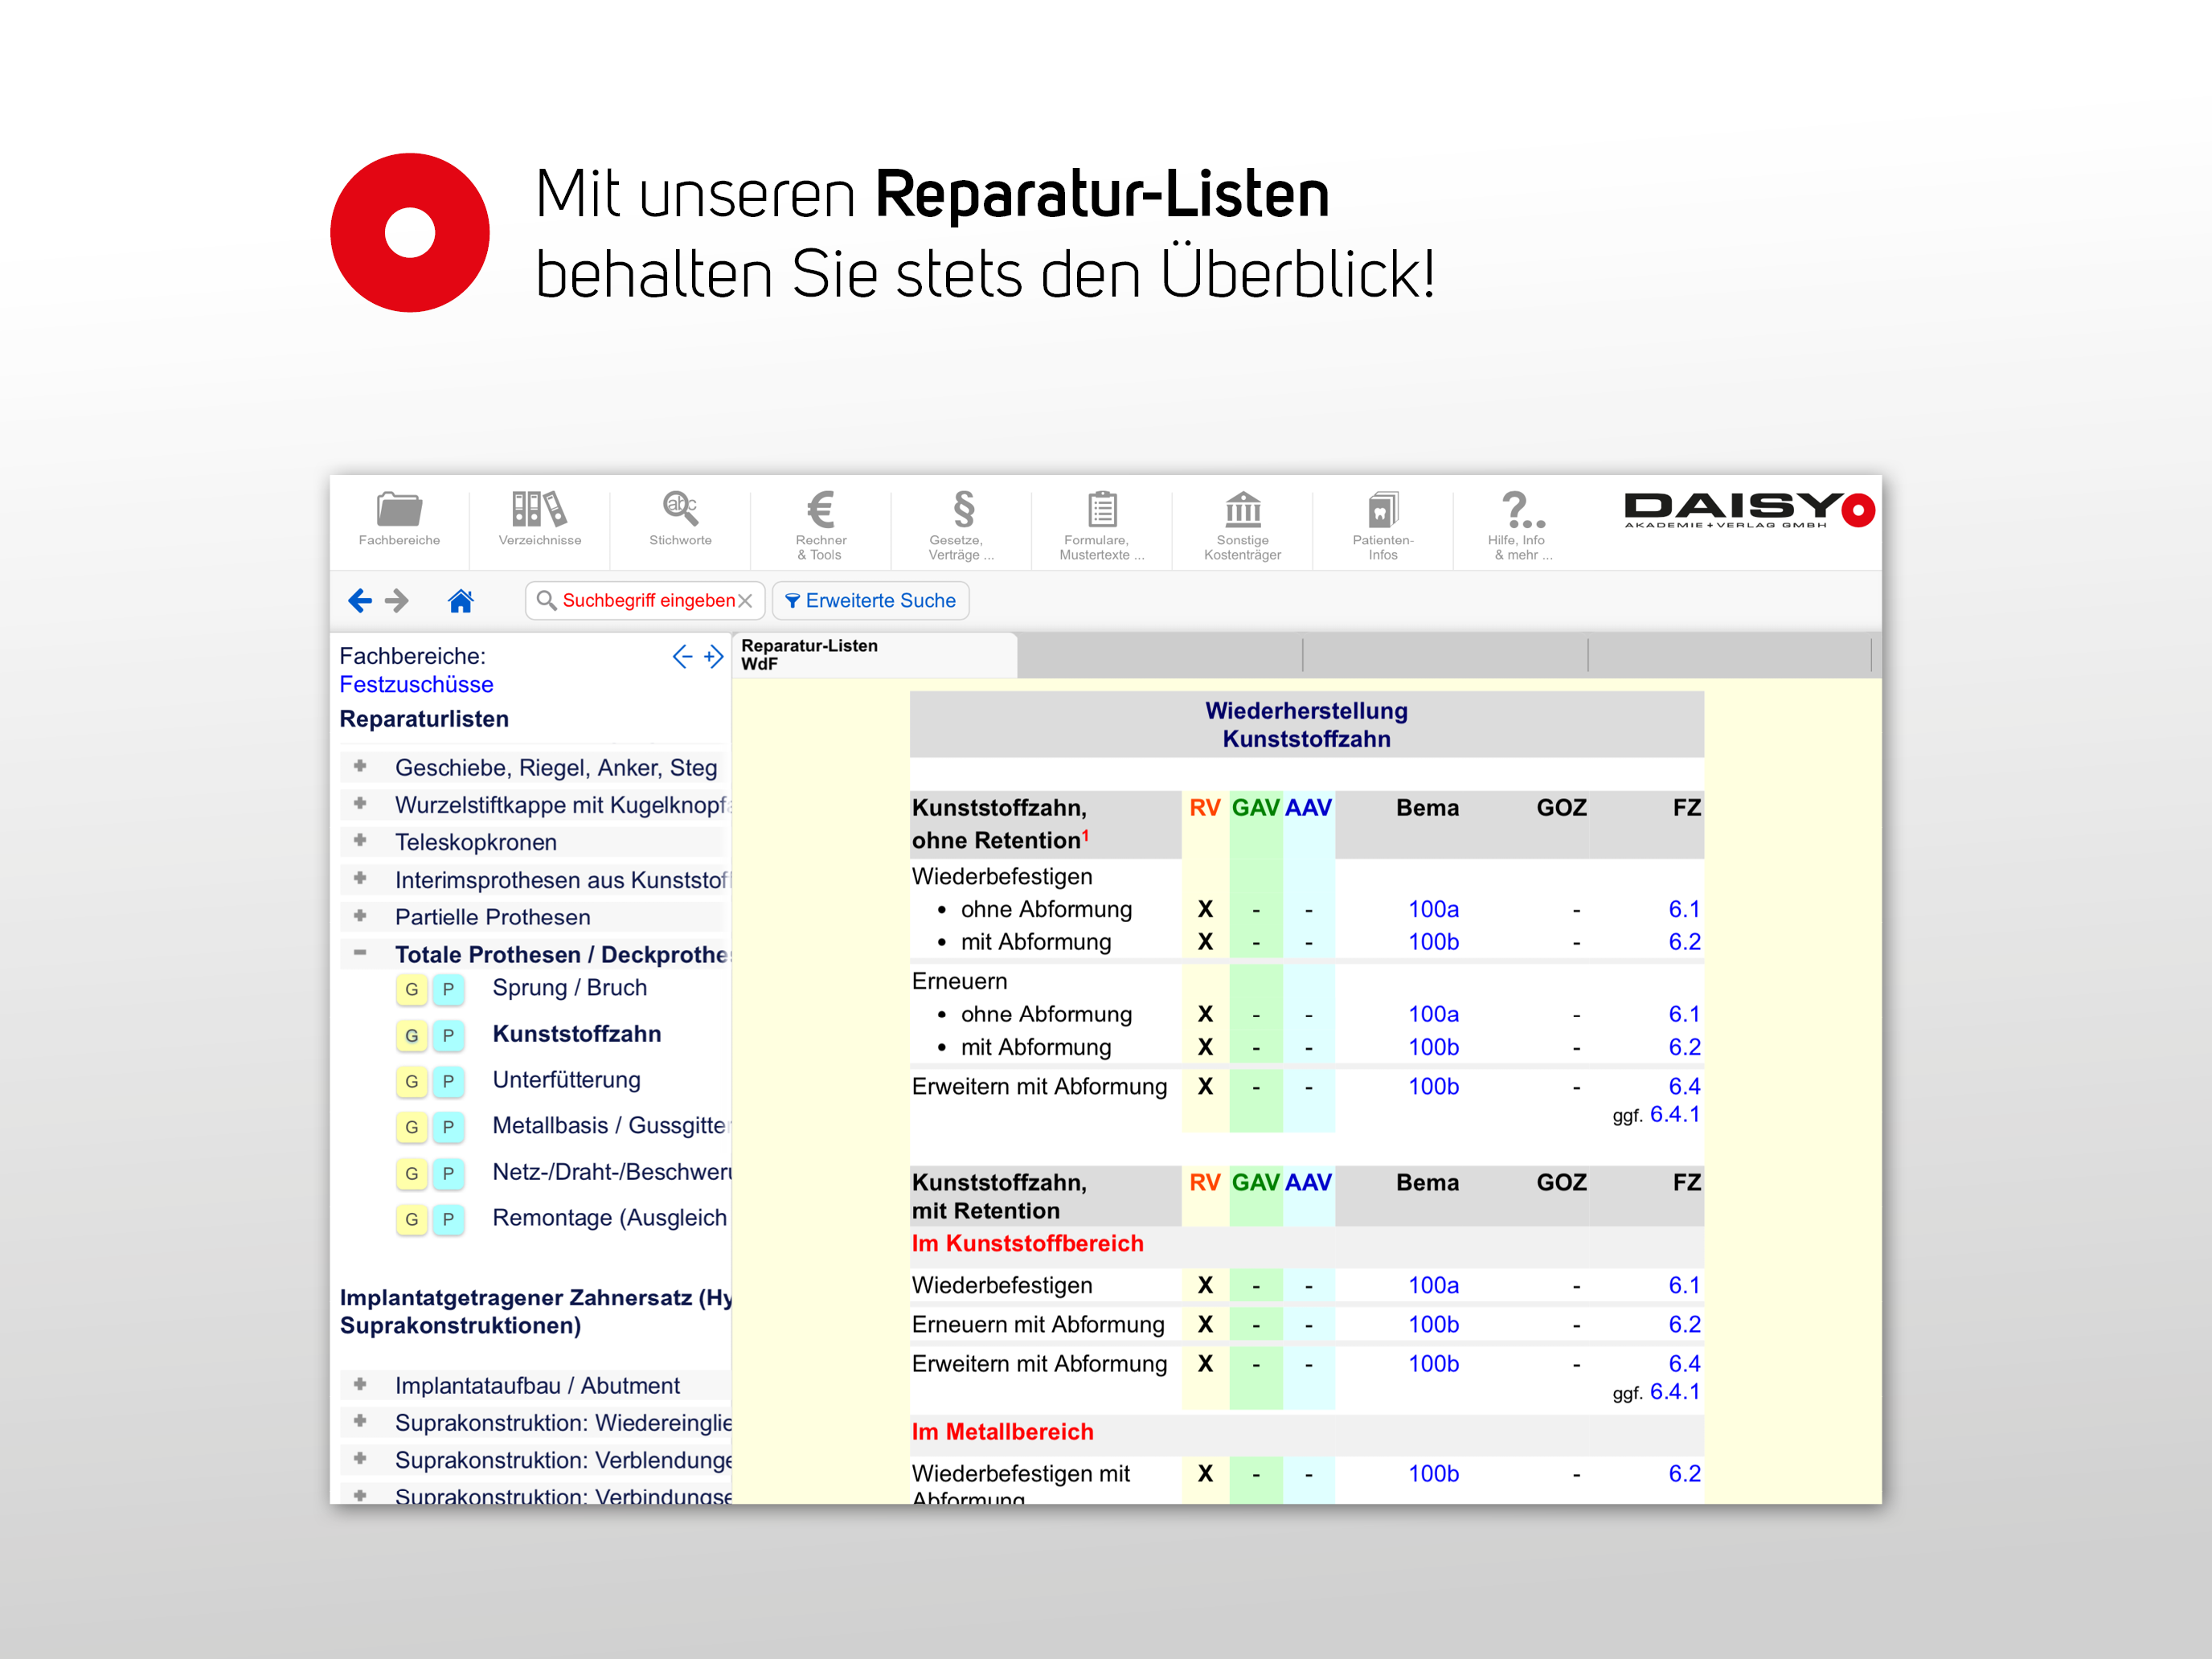Open Gesetze, Verträge section
Image resolution: width=2212 pixels, height=1659 pixels.
[961, 521]
